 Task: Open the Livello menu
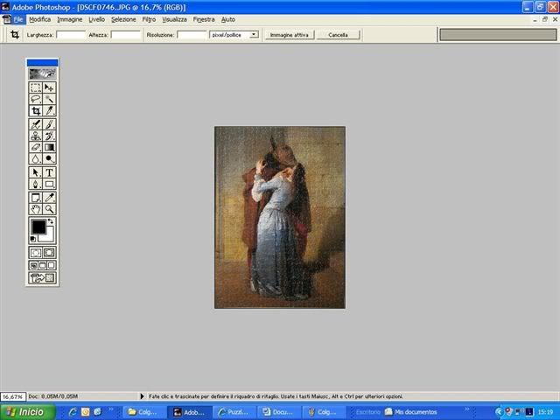tap(96, 19)
